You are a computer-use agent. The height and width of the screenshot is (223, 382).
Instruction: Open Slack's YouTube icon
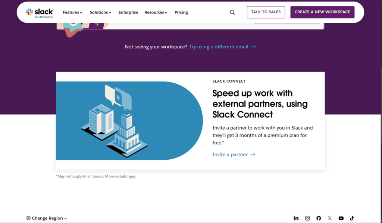tap(341, 218)
